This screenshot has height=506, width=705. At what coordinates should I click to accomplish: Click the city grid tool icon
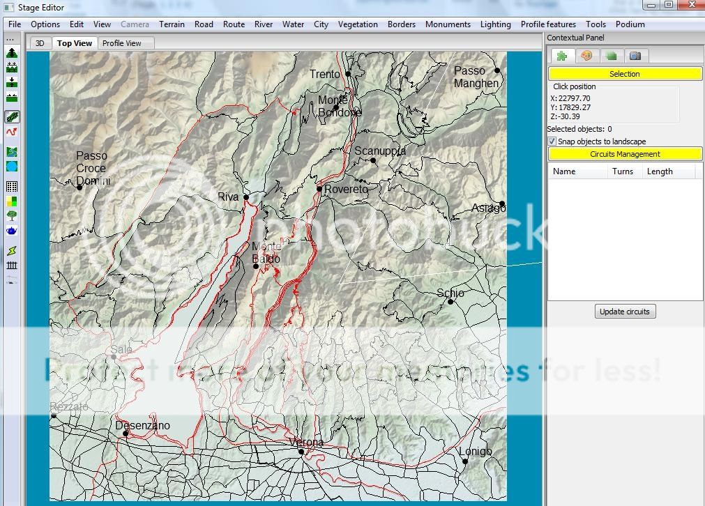pos(11,186)
